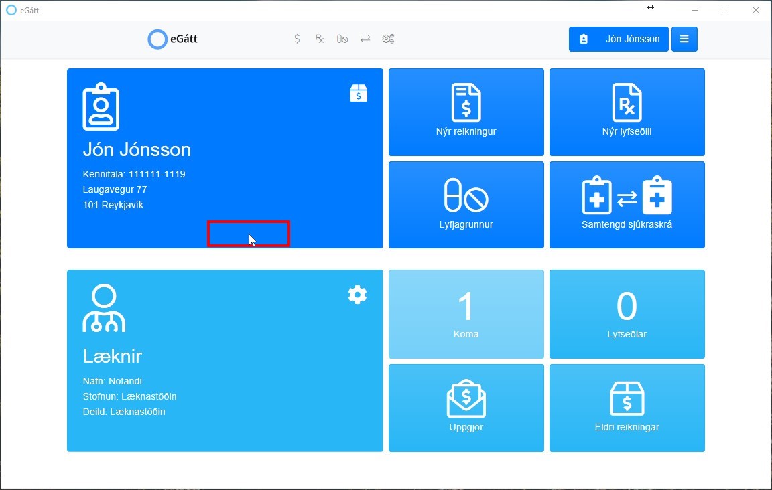Select the pill drug database toolbar icon
The image size is (772, 490).
(342, 39)
